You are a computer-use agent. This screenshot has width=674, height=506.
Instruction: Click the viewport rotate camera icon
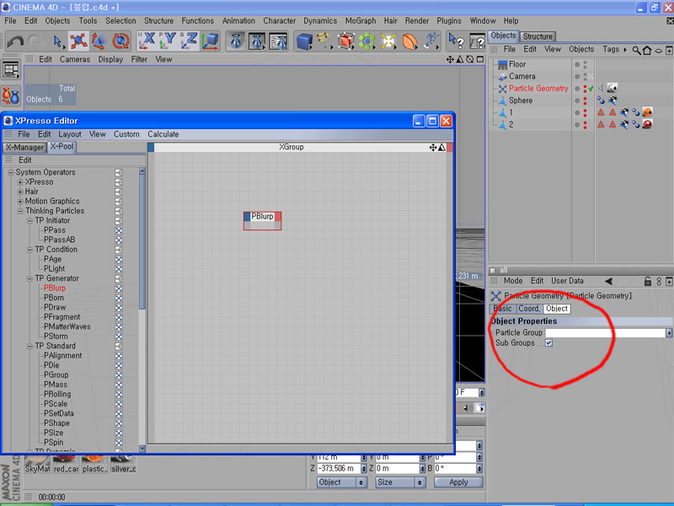[x=470, y=59]
